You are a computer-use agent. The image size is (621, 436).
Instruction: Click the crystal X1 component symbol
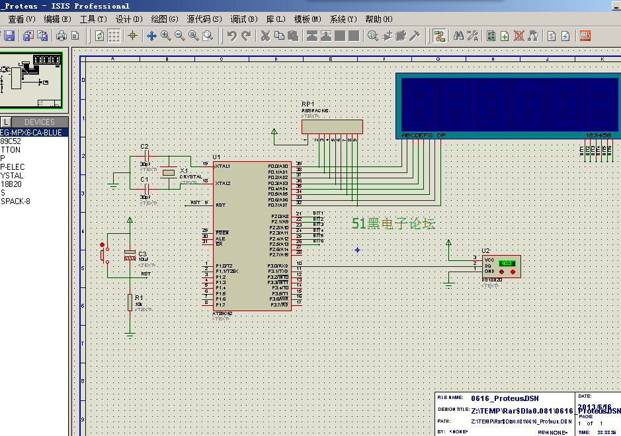(169, 172)
